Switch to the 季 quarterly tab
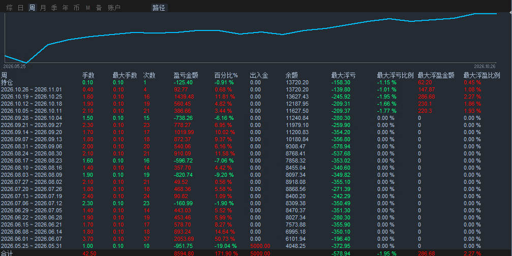The image size is (512, 256). pos(54,8)
